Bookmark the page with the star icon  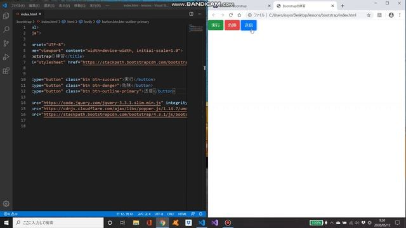click(x=369, y=15)
